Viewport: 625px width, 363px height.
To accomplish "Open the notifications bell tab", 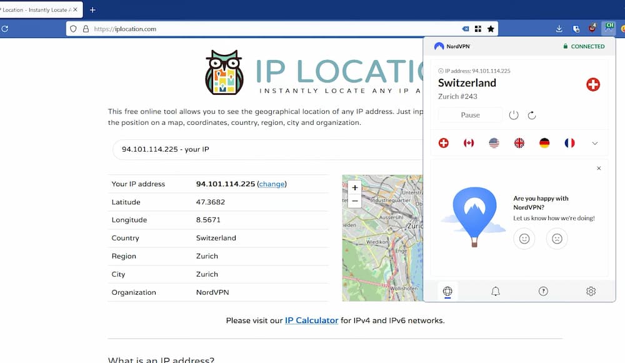I will pos(496,291).
